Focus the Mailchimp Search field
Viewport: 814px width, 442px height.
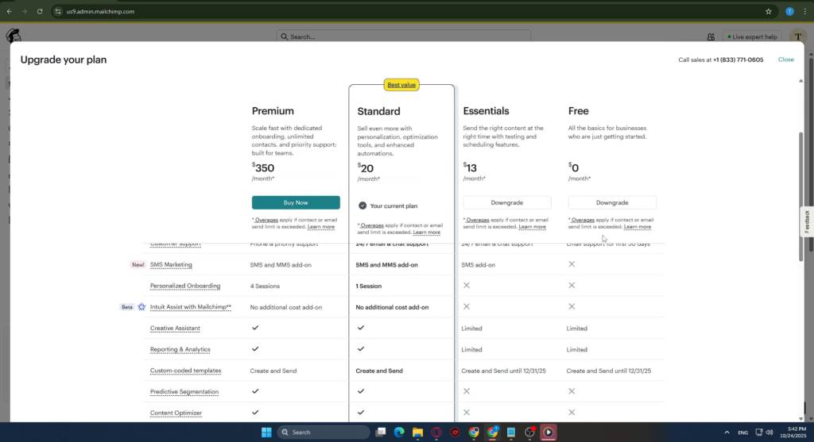pos(404,37)
